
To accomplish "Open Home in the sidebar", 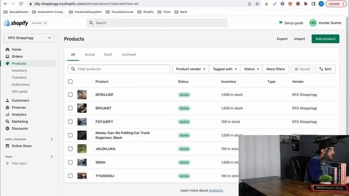I will coord(16,50).
